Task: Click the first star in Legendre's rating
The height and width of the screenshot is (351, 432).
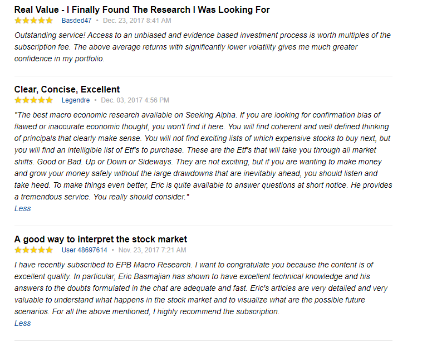Action: (18, 100)
